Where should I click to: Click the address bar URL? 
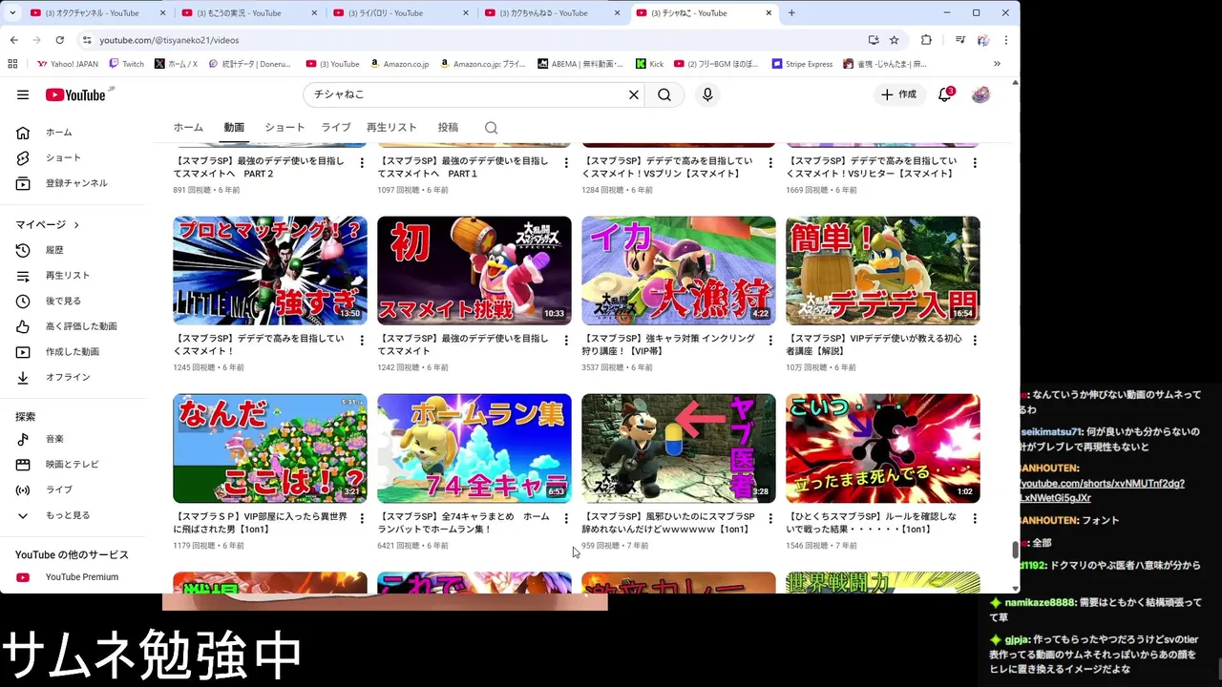coord(169,40)
